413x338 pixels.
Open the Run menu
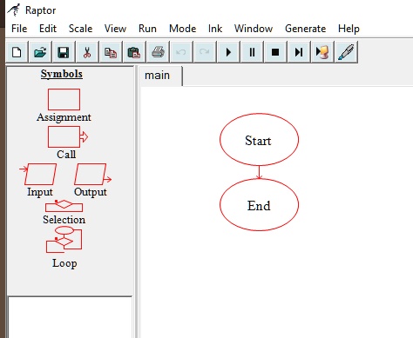tap(147, 29)
